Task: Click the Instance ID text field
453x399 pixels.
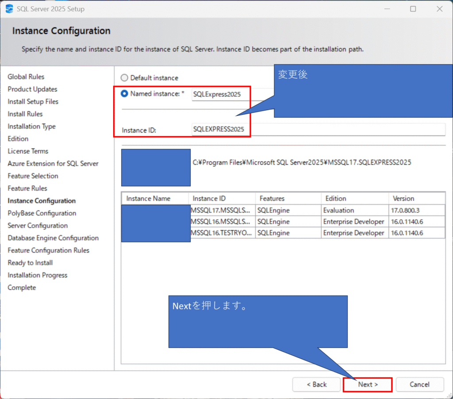Action: click(319, 130)
